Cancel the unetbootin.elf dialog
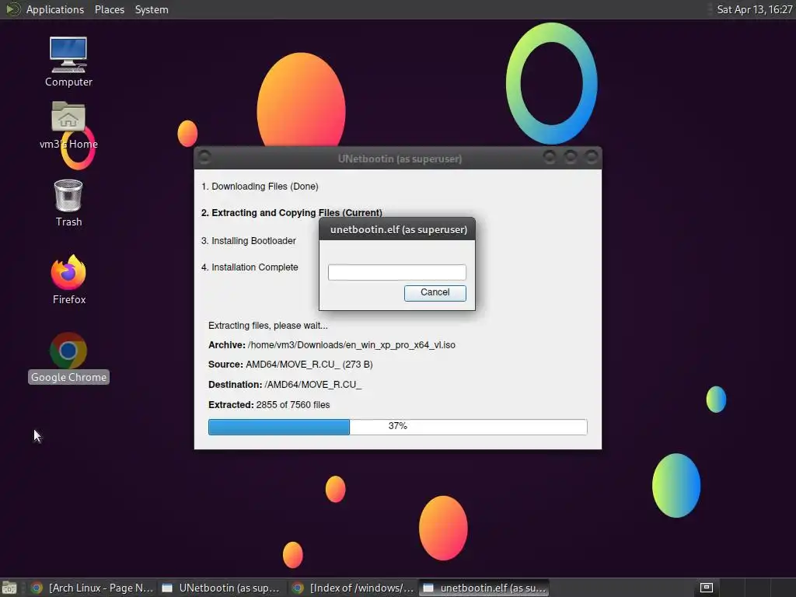The width and height of the screenshot is (796, 597). click(x=435, y=292)
